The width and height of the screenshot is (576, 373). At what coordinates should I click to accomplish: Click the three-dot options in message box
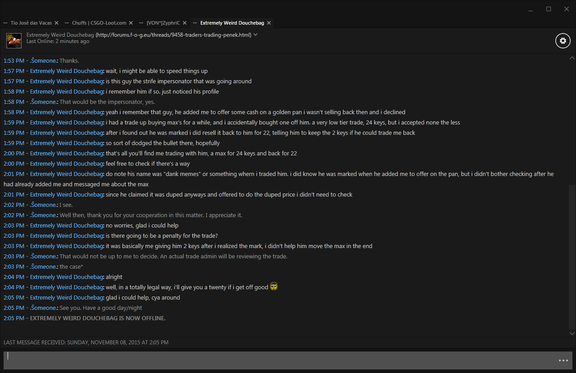tap(563, 360)
